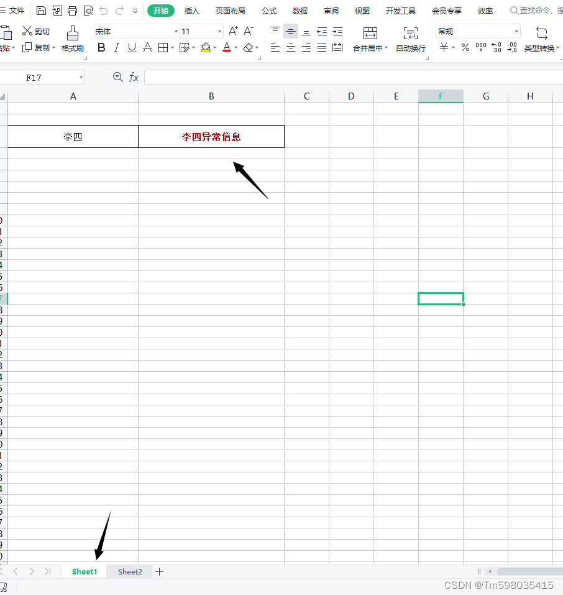
Task: Click the yellow fill color swatch
Action: [206, 47]
